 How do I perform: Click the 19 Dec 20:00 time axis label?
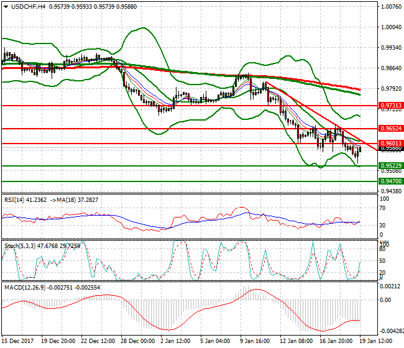coord(58,341)
